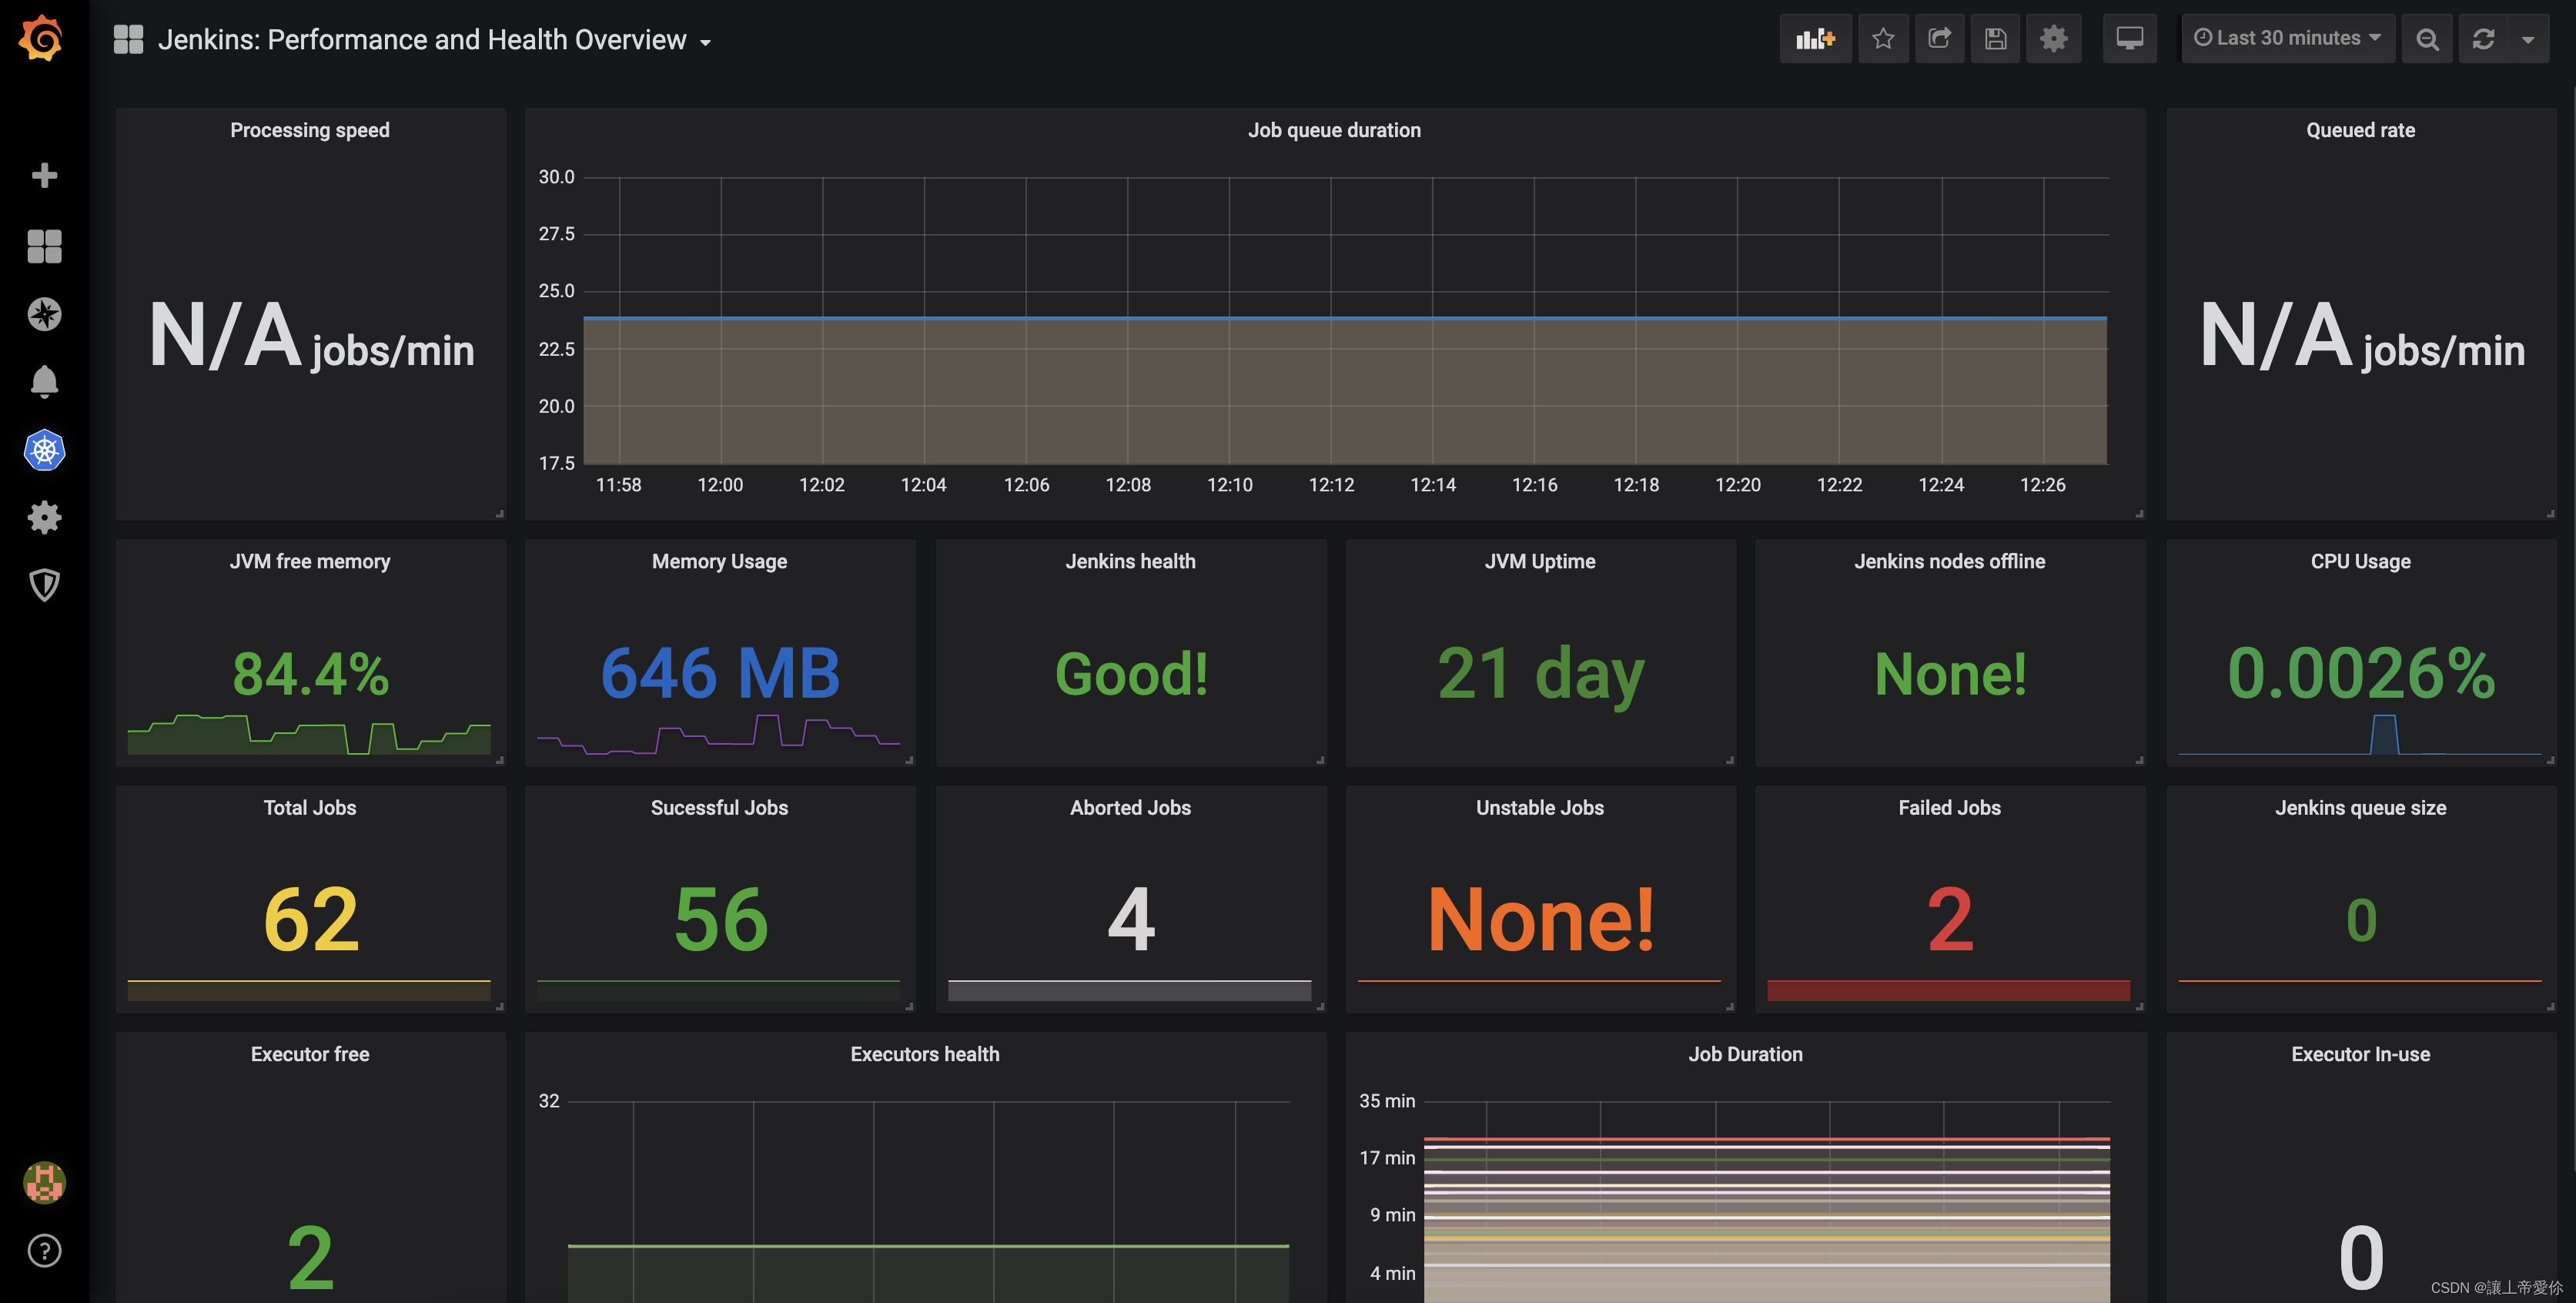Click the 56 successful jobs value

721,919
